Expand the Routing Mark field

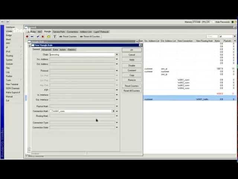tap(117, 116)
